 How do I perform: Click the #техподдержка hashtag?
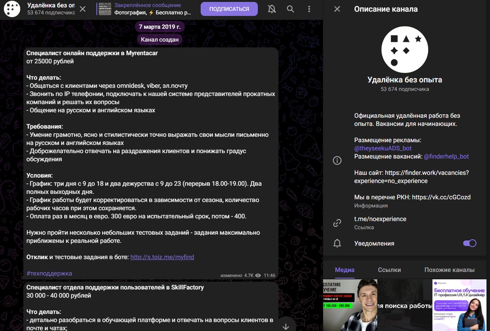49,274
